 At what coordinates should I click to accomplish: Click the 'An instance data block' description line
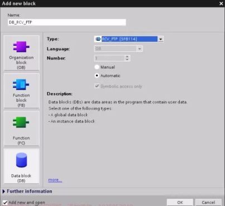coord(71,121)
